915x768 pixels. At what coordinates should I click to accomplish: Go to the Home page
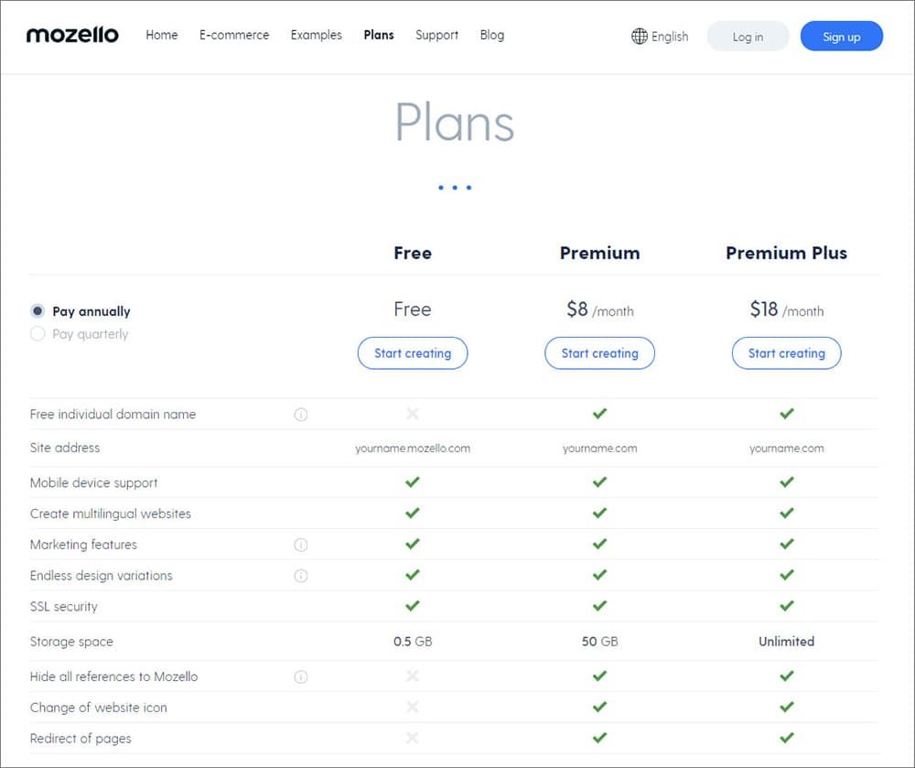[162, 35]
